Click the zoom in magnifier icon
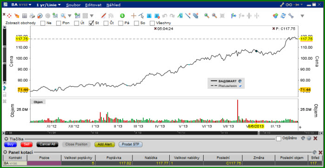 point(206,16)
